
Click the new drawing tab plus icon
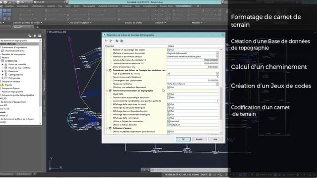(37, 27)
